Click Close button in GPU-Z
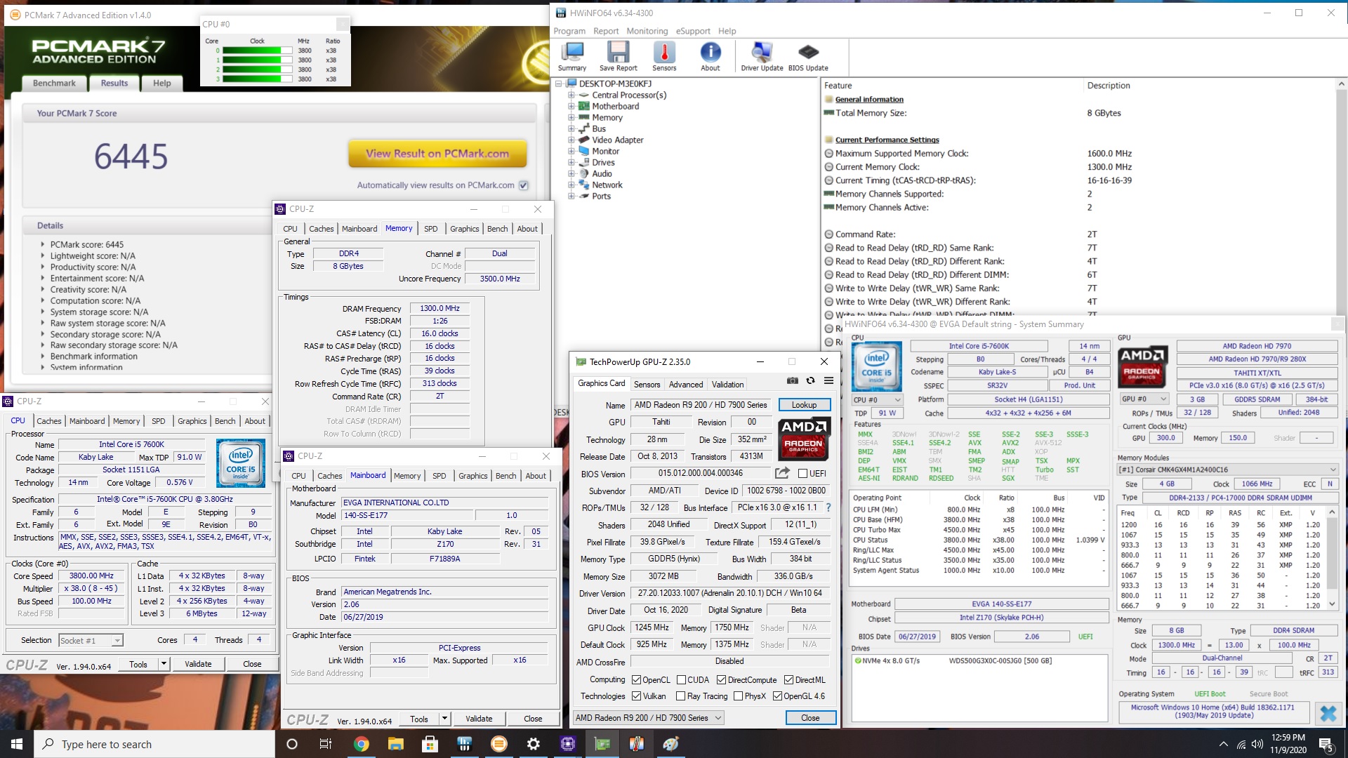Screen dimensions: 1348x758 coord(810,718)
